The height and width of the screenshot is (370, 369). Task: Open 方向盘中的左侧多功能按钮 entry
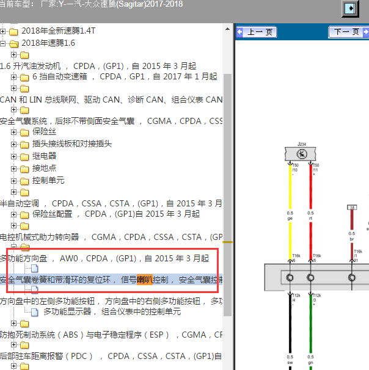pos(111,302)
